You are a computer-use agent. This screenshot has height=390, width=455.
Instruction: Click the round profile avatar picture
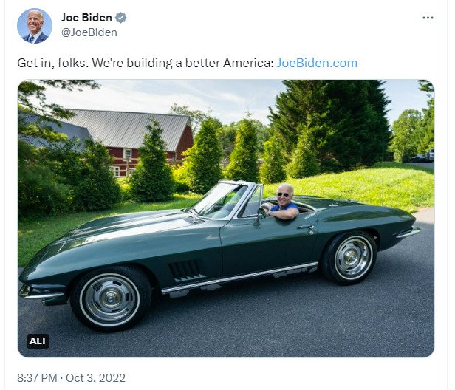34,26
